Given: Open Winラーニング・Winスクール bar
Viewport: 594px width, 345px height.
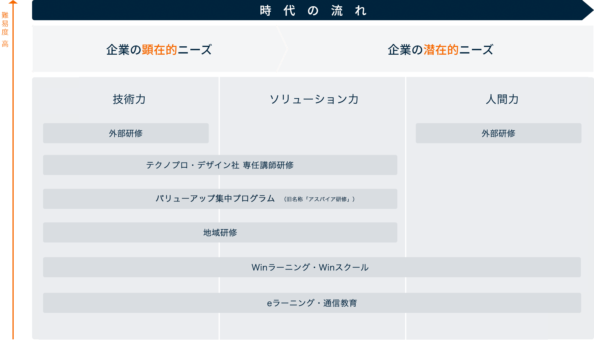Looking at the screenshot, I should [310, 267].
